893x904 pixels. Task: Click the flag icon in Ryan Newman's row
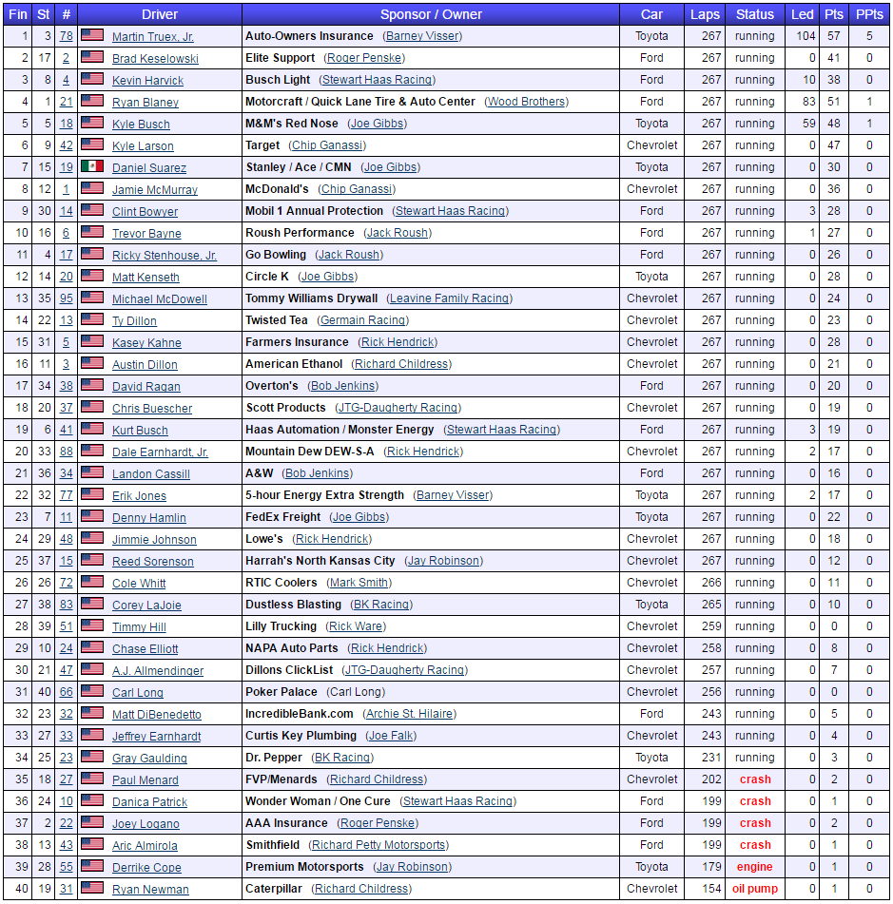tap(92, 889)
